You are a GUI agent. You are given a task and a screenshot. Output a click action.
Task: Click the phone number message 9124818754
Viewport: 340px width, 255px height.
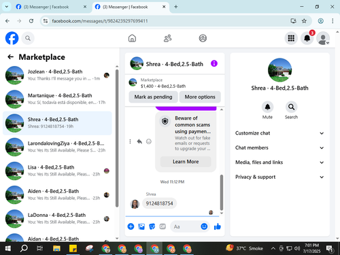click(x=159, y=203)
